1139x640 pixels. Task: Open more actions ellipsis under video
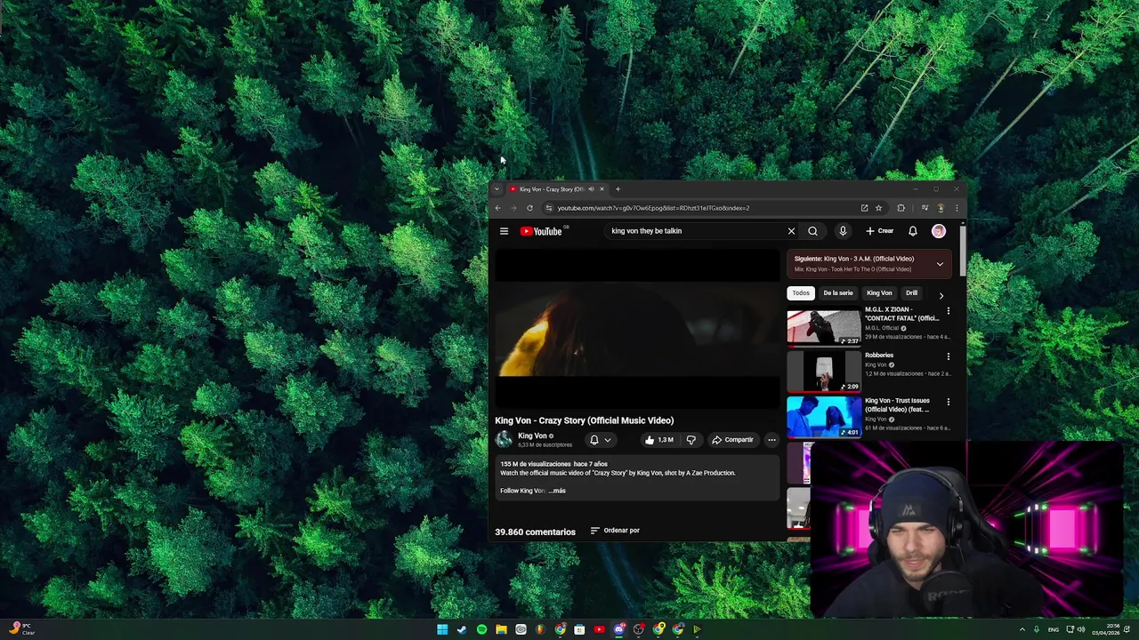(x=771, y=440)
